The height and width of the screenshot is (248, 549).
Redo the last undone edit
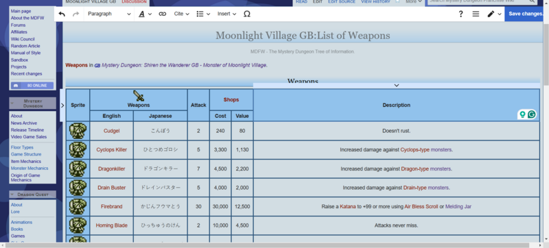coord(75,14)
